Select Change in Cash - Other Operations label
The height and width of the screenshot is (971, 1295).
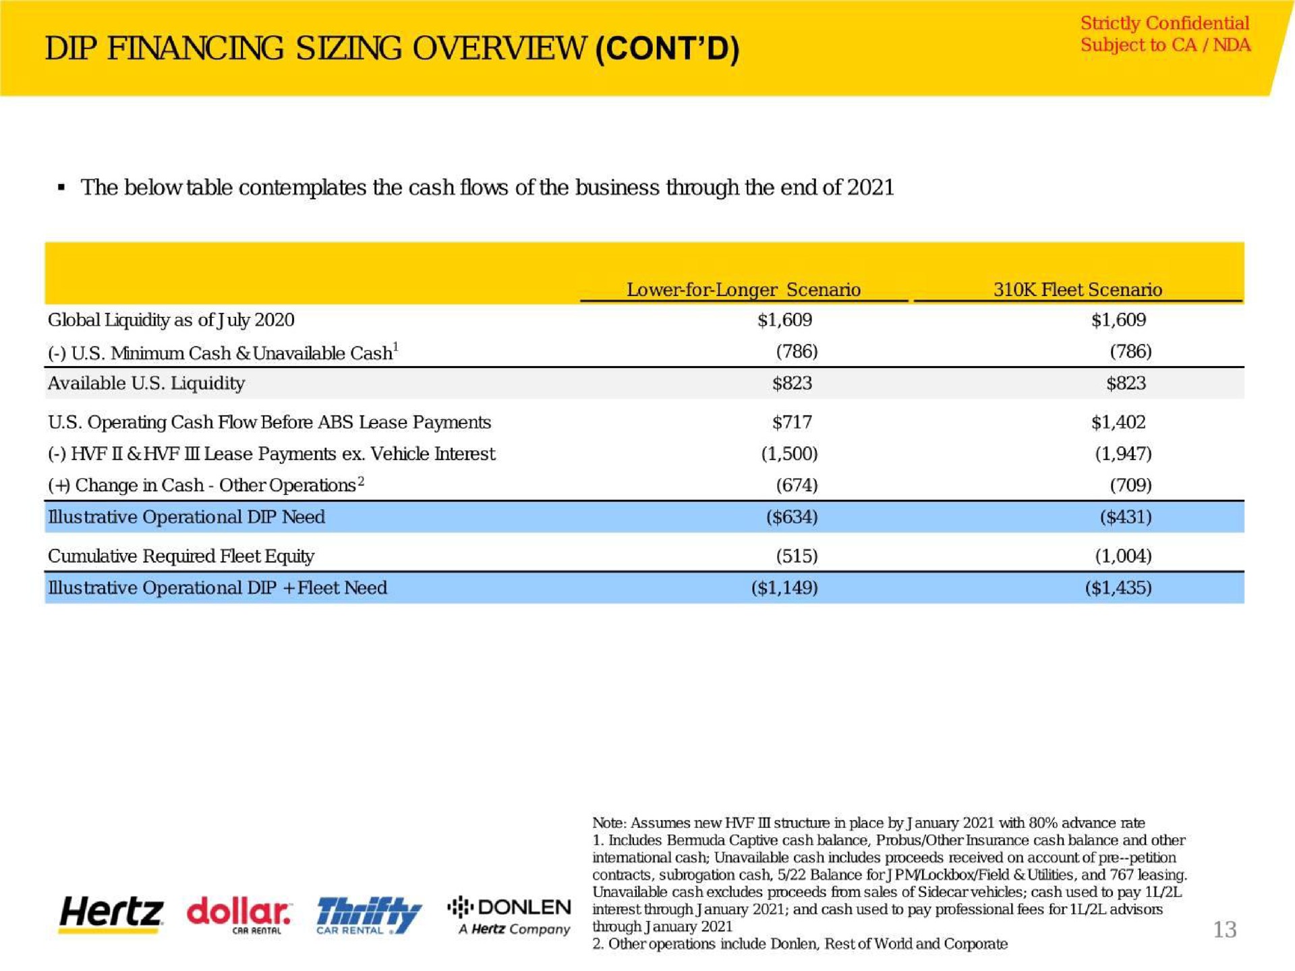pyautogui.click(x=206, y=485)
